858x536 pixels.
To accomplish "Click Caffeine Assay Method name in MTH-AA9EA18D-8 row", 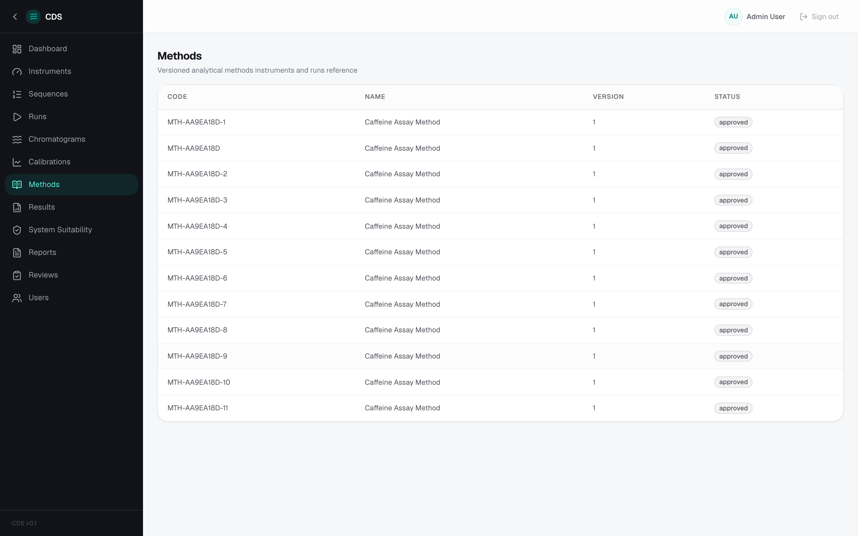I will click(402, 330).
